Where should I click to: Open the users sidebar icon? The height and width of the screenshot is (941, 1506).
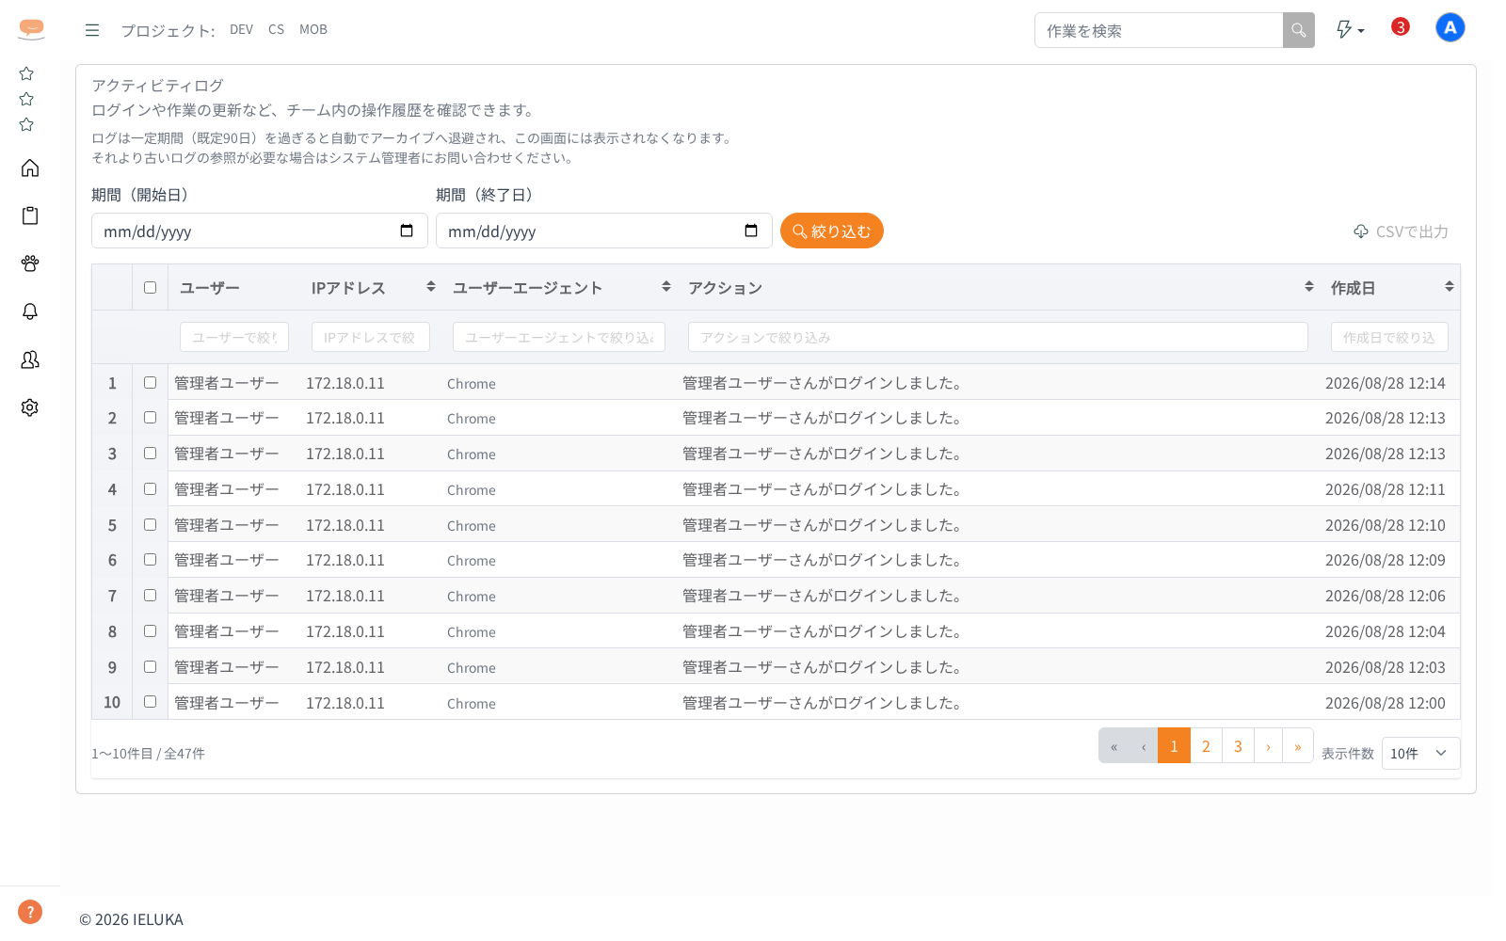(x=30, y=359)
